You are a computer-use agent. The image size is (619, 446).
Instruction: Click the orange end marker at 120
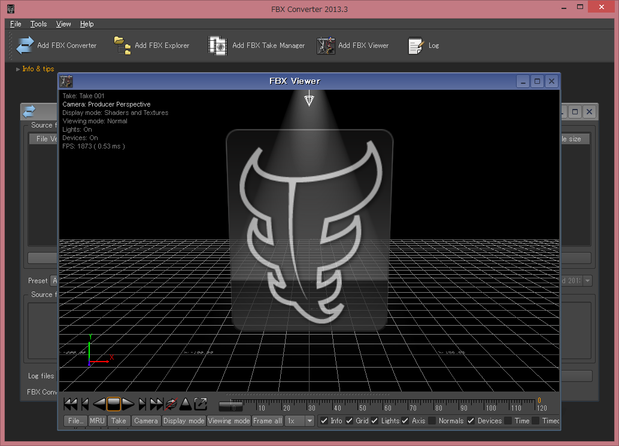(x=539, y=401)
